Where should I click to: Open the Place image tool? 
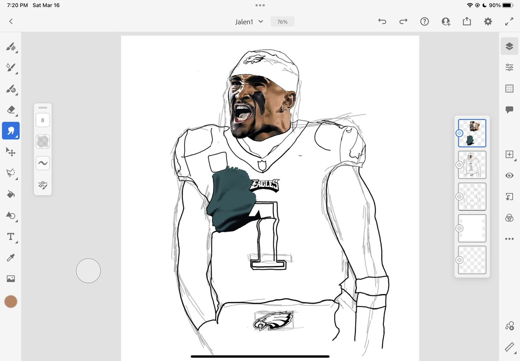11,279
